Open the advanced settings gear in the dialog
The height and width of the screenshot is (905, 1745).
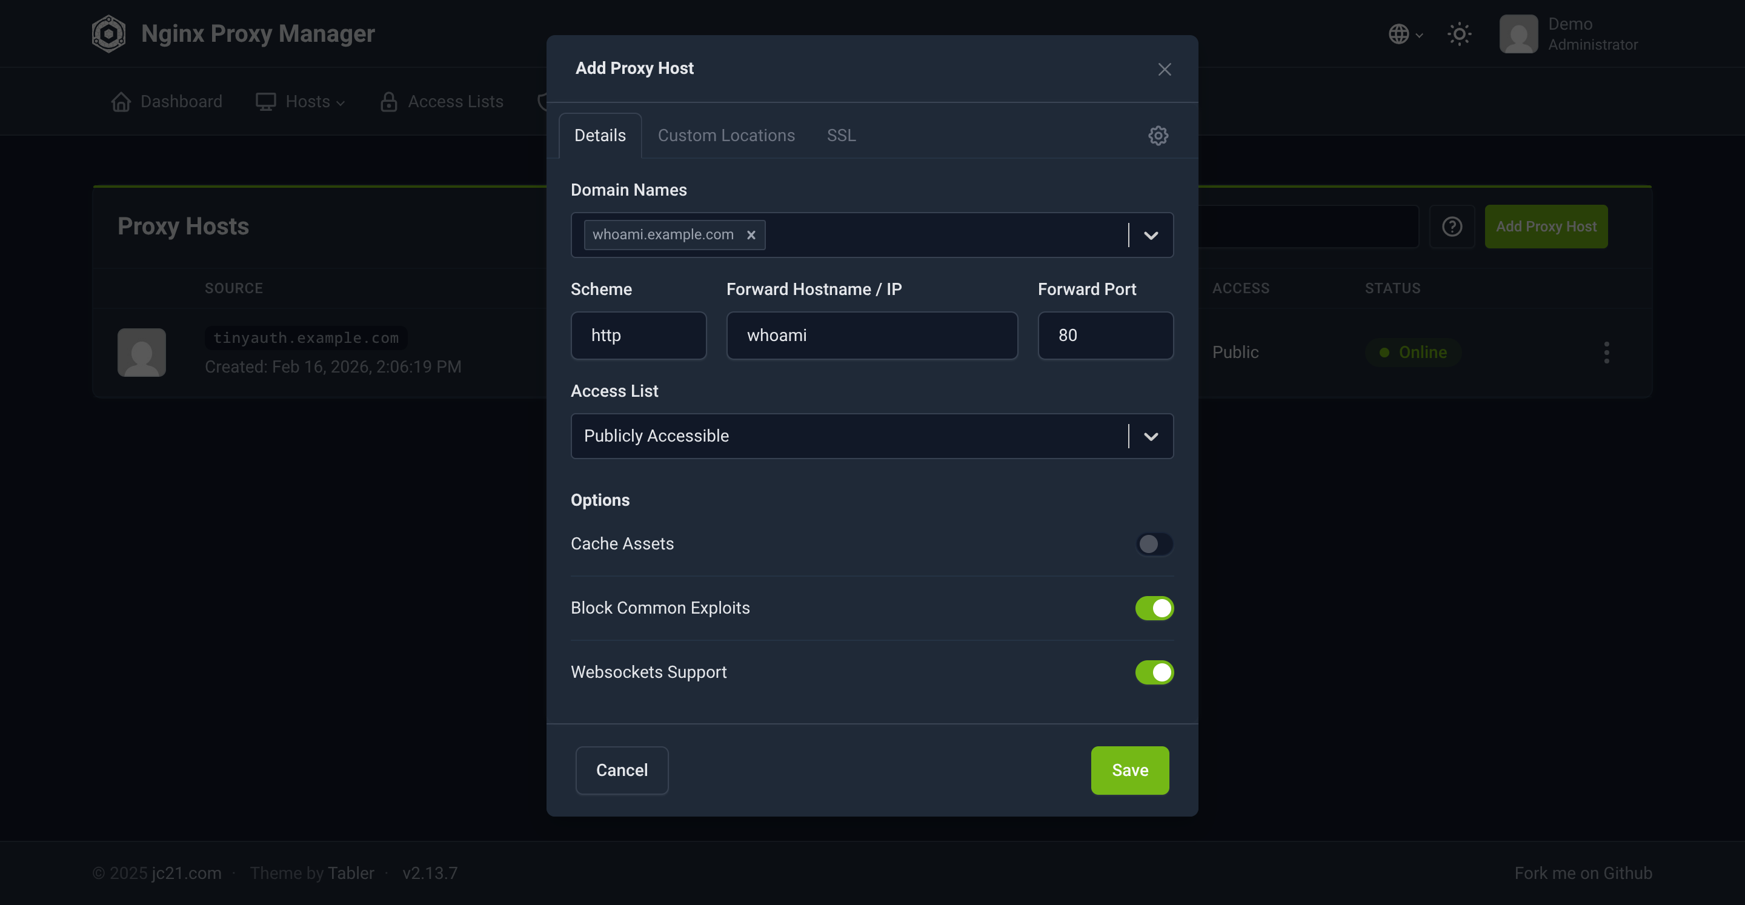pyautogui.click(x=1158, y=135)
